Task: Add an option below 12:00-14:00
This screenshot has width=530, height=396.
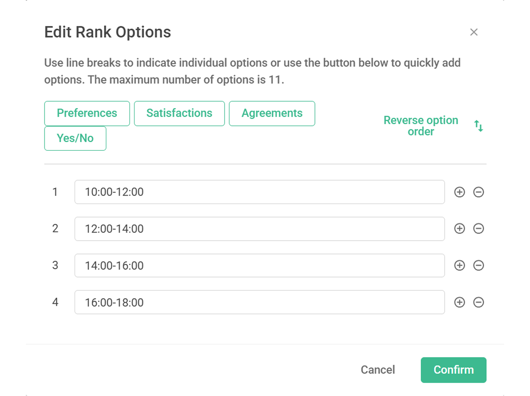Action: (460, 229)
